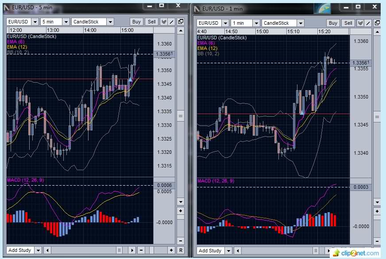Screen dimensions: 386x259
Task: Click current price tag in 5 min chart
Action: click(x=164, y=54)
